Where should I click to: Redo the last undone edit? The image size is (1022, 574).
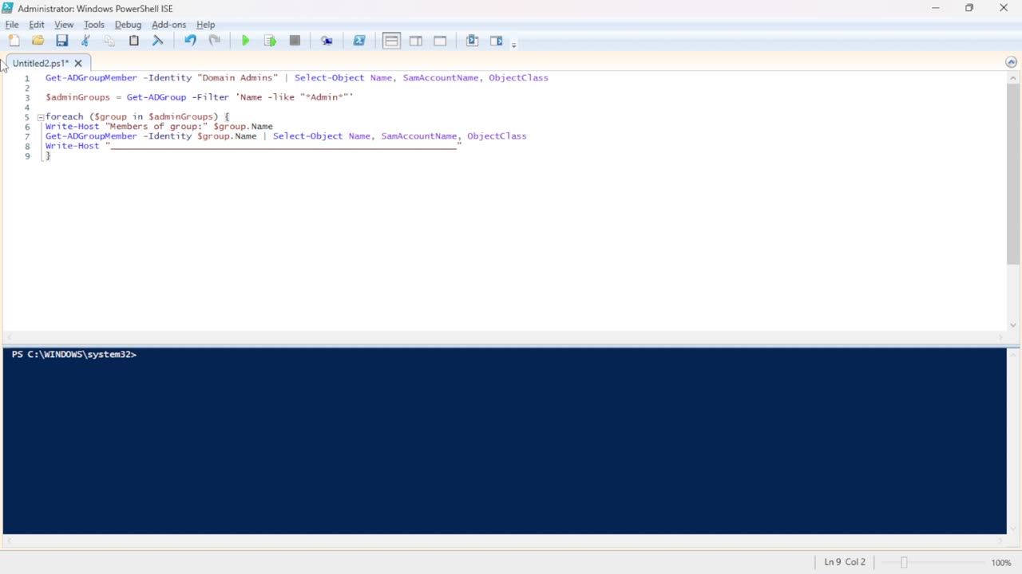pos(214,41)
